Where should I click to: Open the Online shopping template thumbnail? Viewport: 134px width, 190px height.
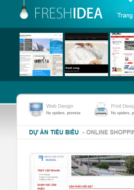[122, 54]
